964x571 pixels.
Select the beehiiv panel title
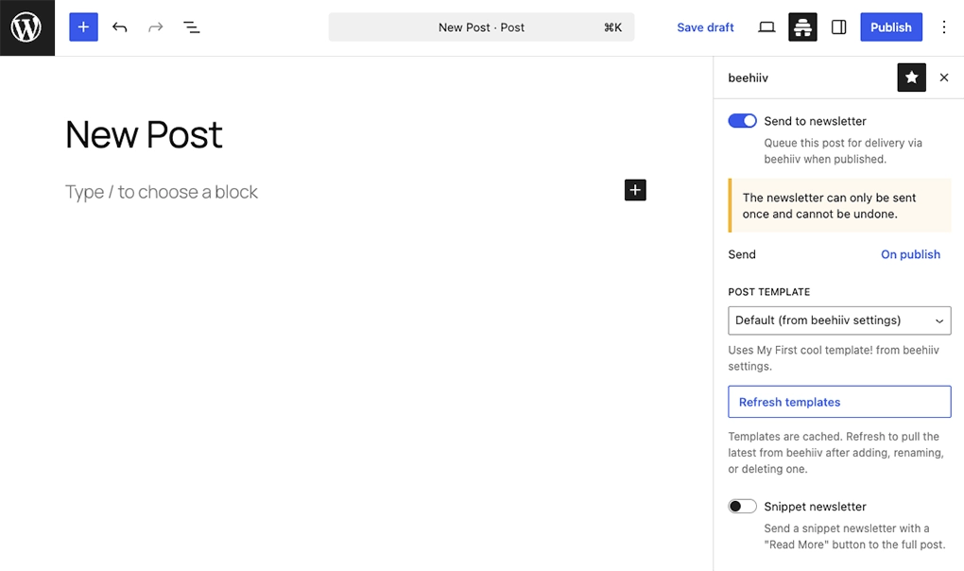click(x=749, y=78)
